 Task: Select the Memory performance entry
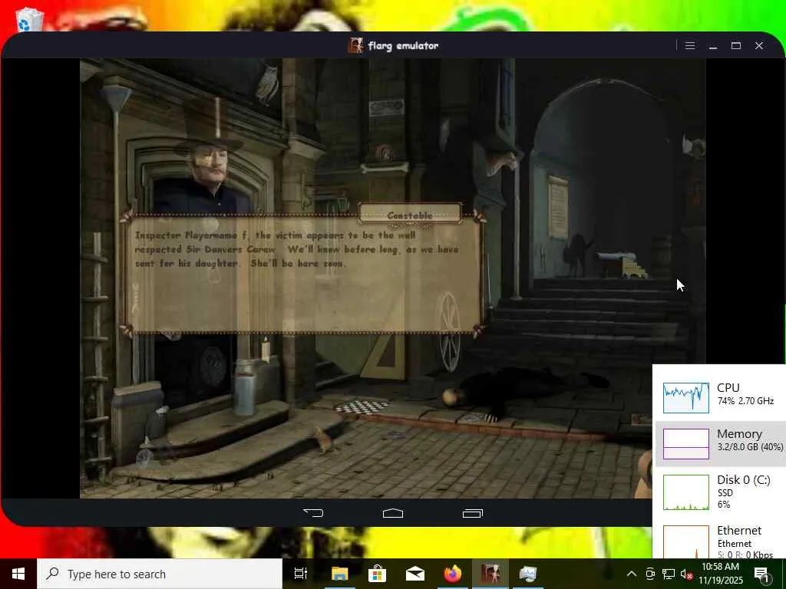pos(720,444)
